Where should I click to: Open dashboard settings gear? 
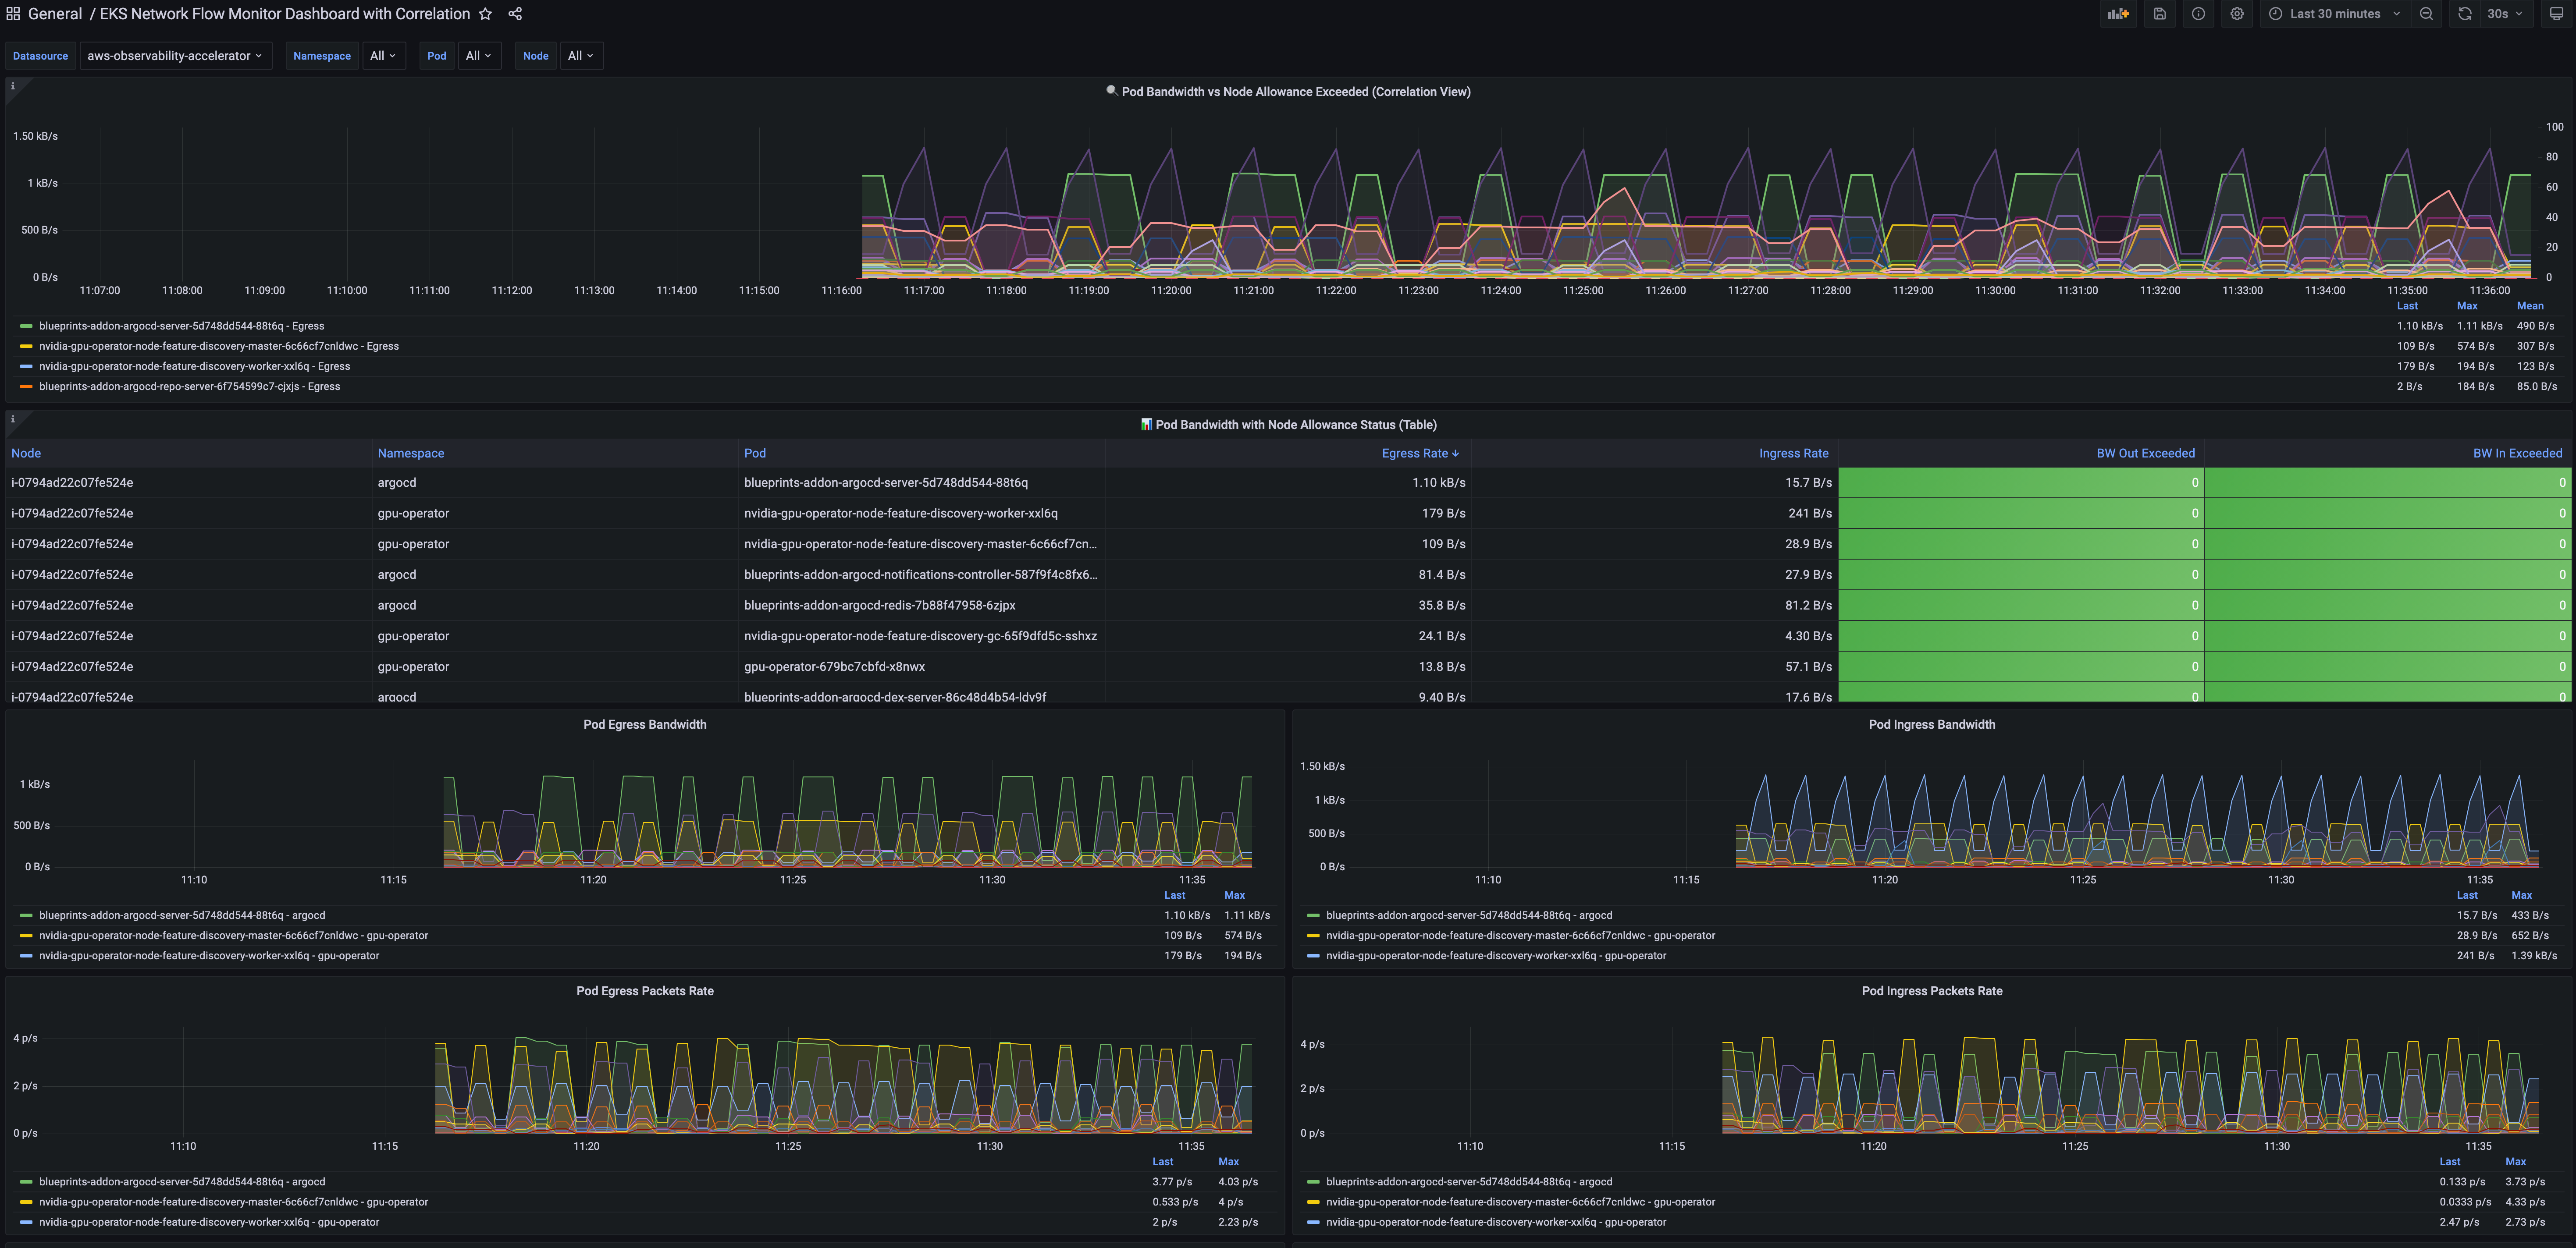(2237, 14)
